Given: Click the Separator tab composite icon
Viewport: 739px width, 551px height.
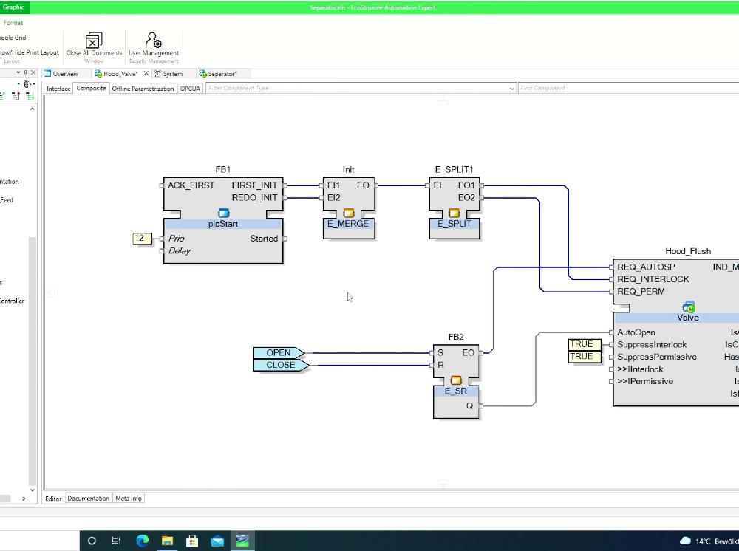Looking at the screenshot, I should [202, 73].
